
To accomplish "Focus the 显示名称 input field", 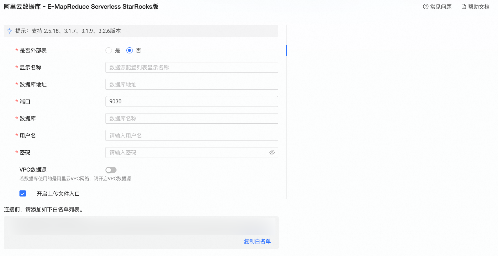I will pos(192,67).
